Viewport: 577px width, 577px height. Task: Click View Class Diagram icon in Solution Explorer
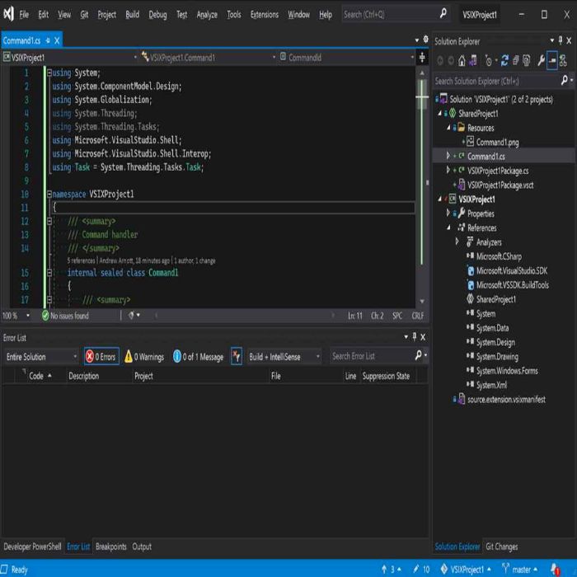(x=563, y=61)
